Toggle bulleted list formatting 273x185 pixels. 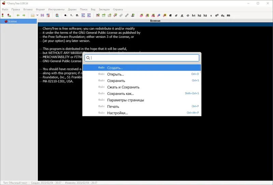[66, 15]
